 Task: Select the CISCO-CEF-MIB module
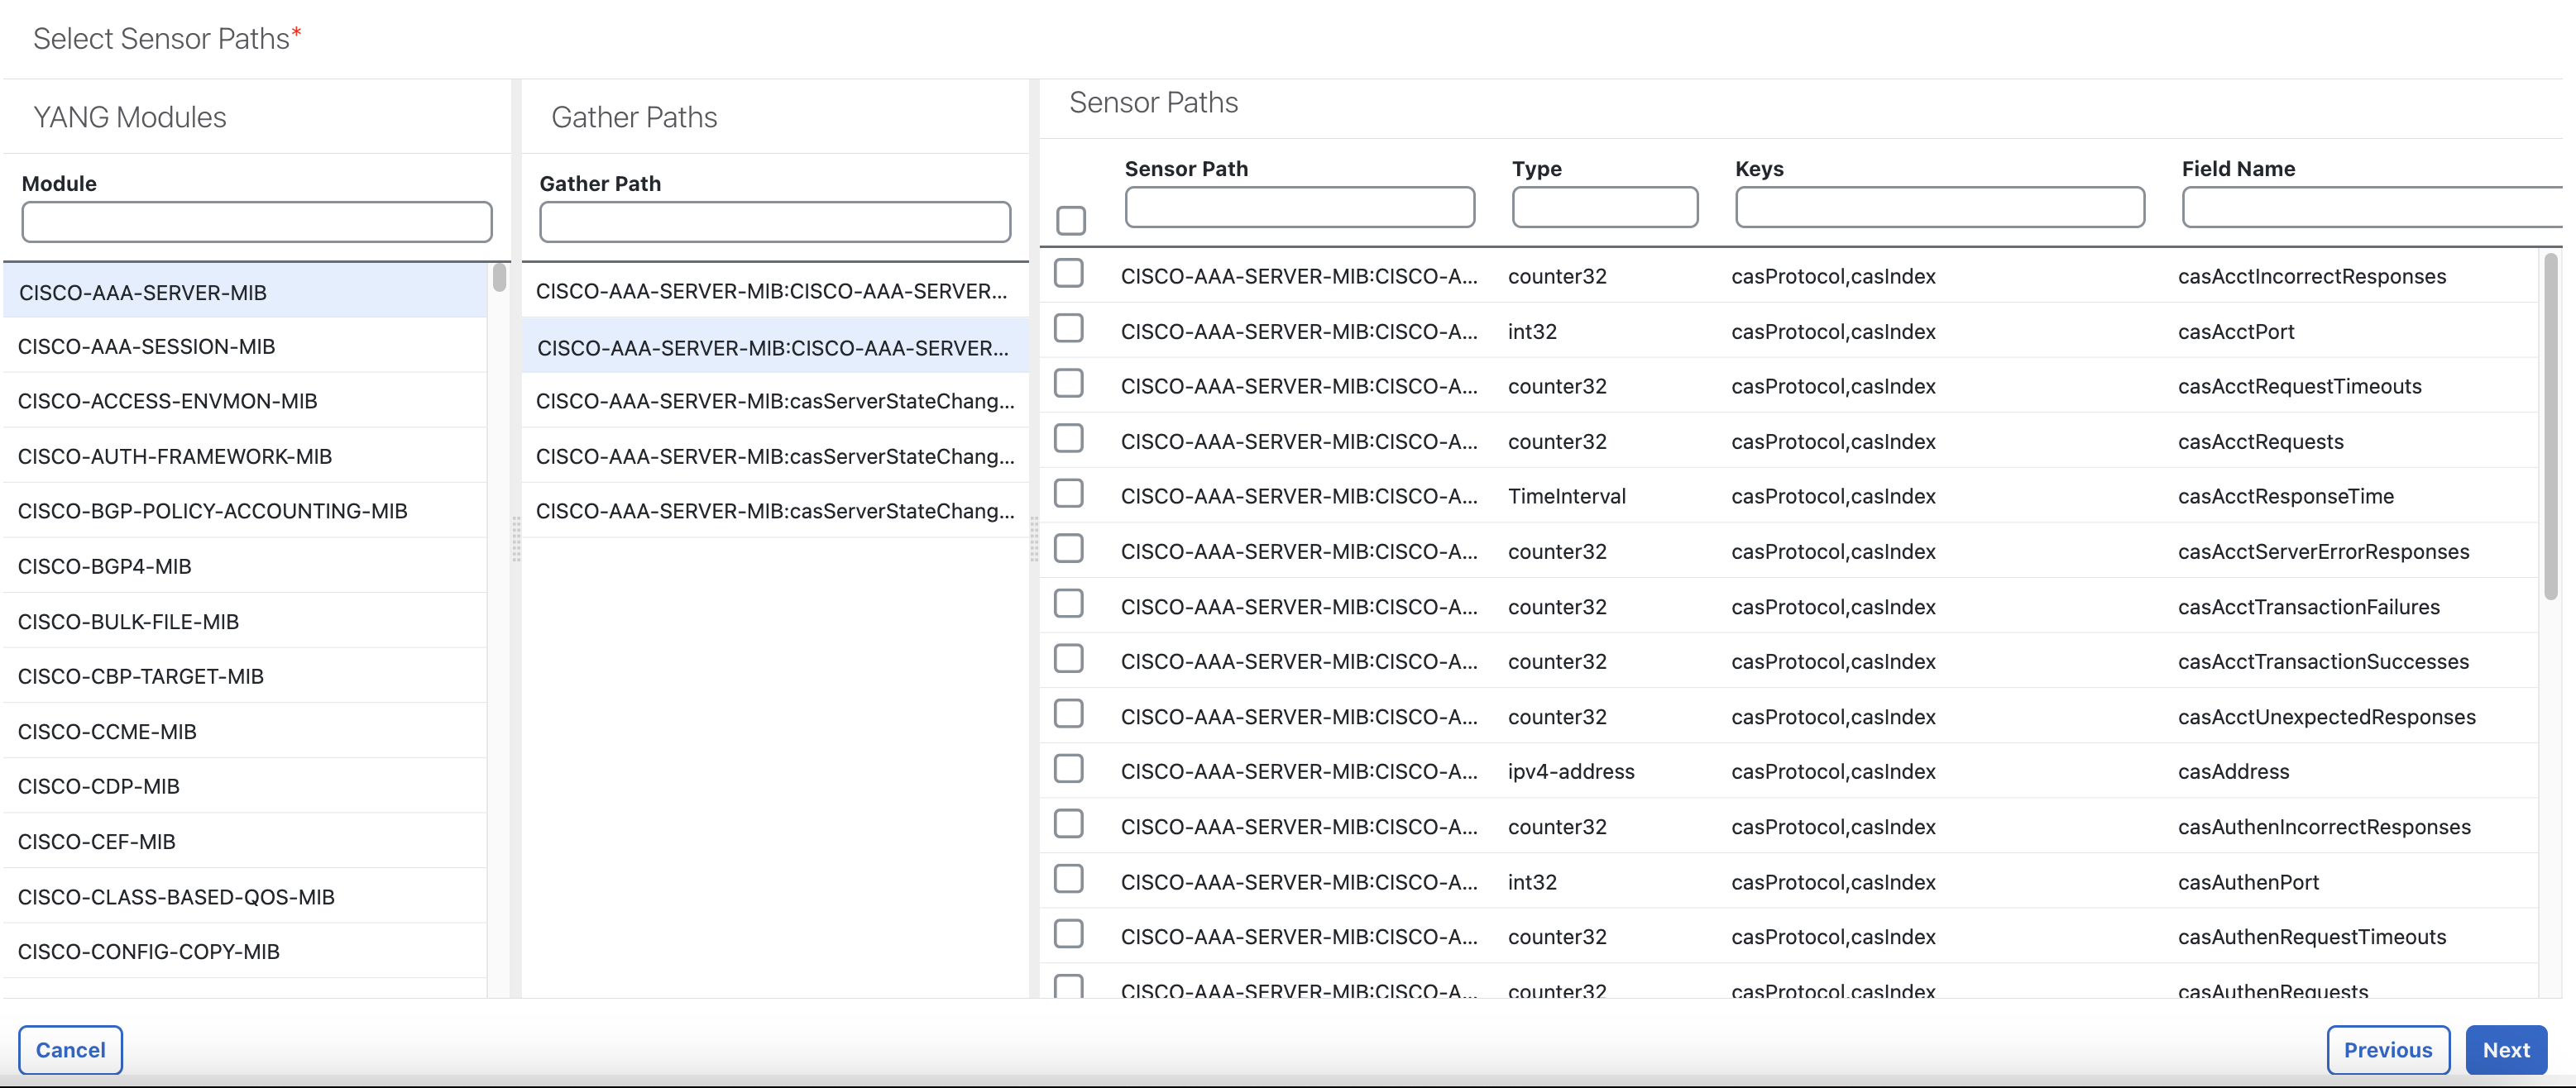click(x=245, y=842)
